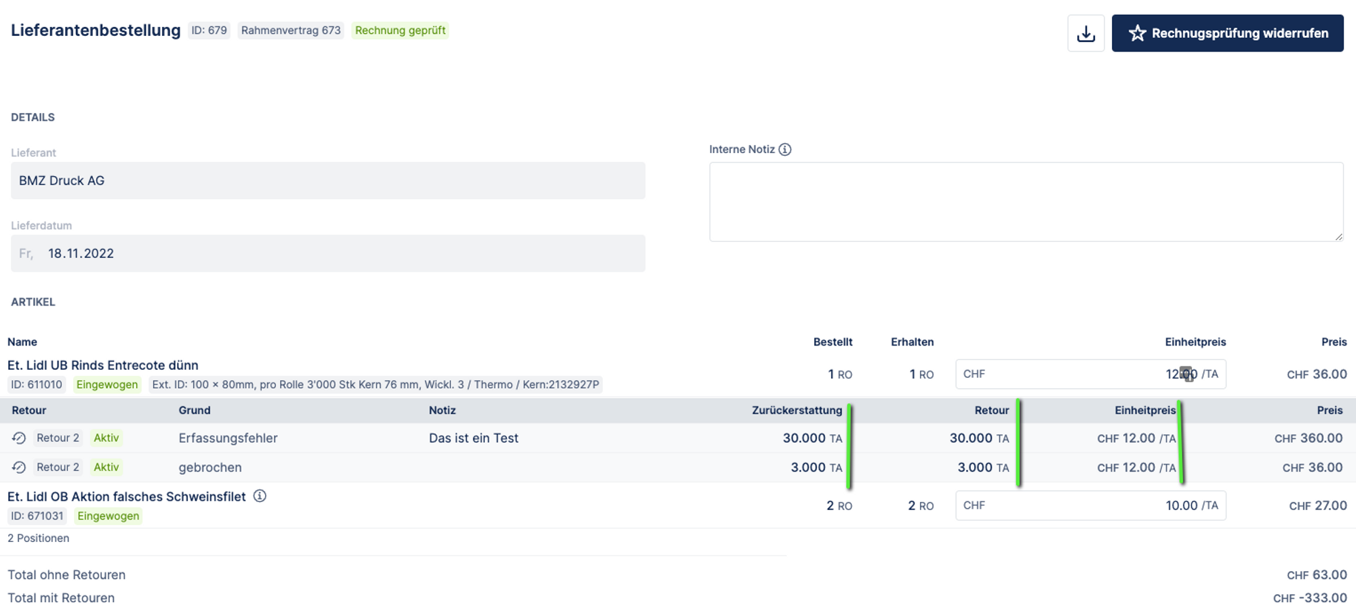The width and height of the screenshot is (1356, 609).
Task: Click info icon beside falsches Schweinsfilet
Action: click(260, 496)
